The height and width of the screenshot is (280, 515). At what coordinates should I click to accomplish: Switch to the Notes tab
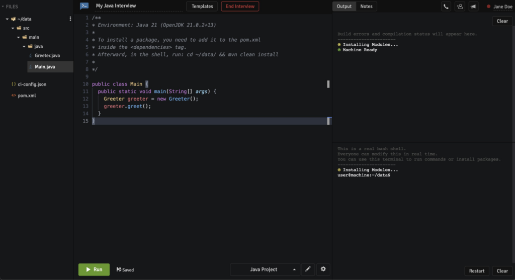pos(366,6)
